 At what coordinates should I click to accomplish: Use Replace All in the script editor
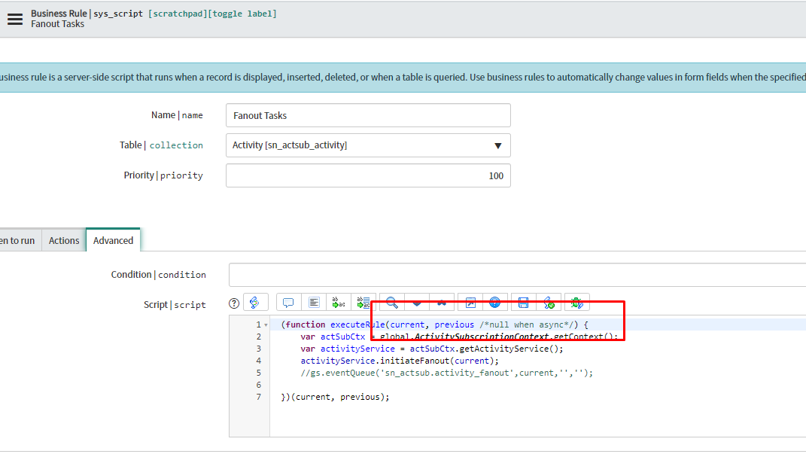pyautogui.click(x=362, y=302)
